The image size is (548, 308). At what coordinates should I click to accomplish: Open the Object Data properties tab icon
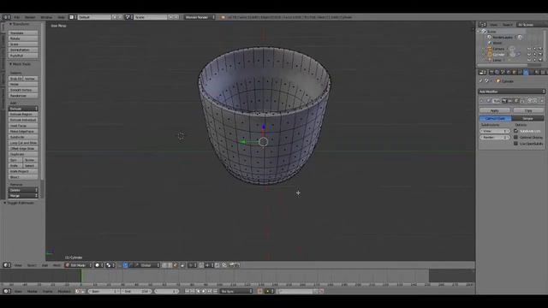pos(531,72)
